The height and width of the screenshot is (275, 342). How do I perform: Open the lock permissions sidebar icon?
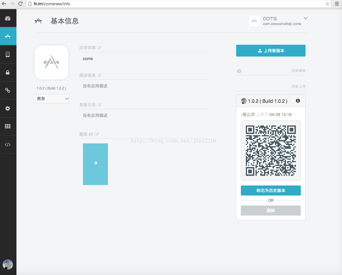pos(8,72)
